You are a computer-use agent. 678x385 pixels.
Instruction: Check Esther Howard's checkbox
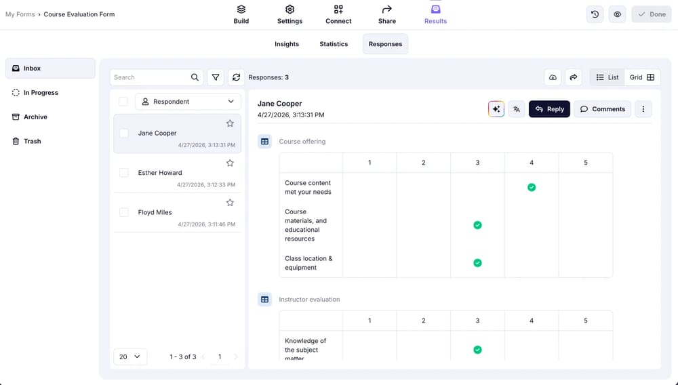[123, 173]
